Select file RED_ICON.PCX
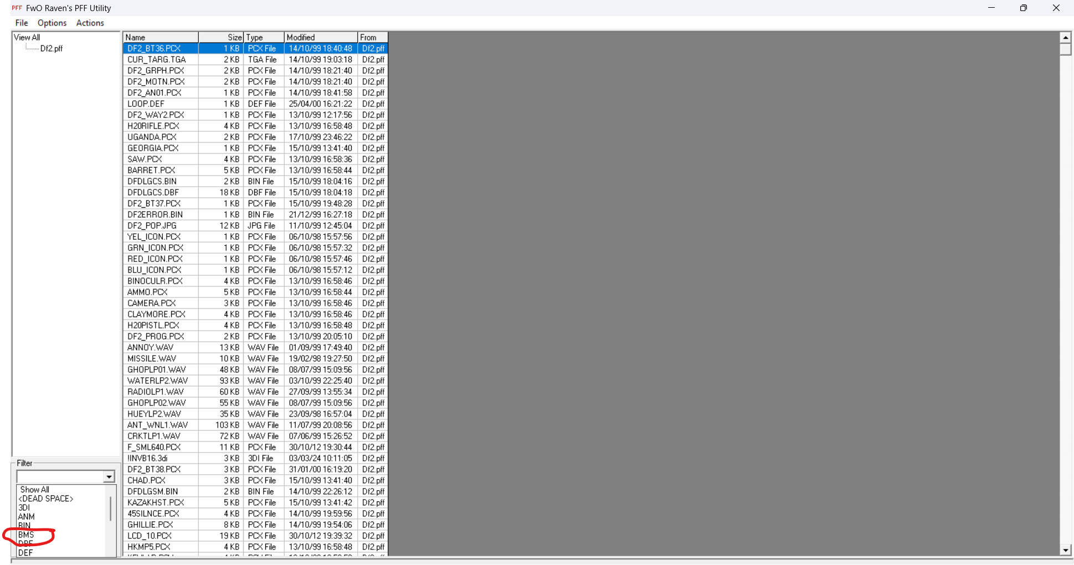Viewport: 1074px width, 565px height. pos(155,259)
